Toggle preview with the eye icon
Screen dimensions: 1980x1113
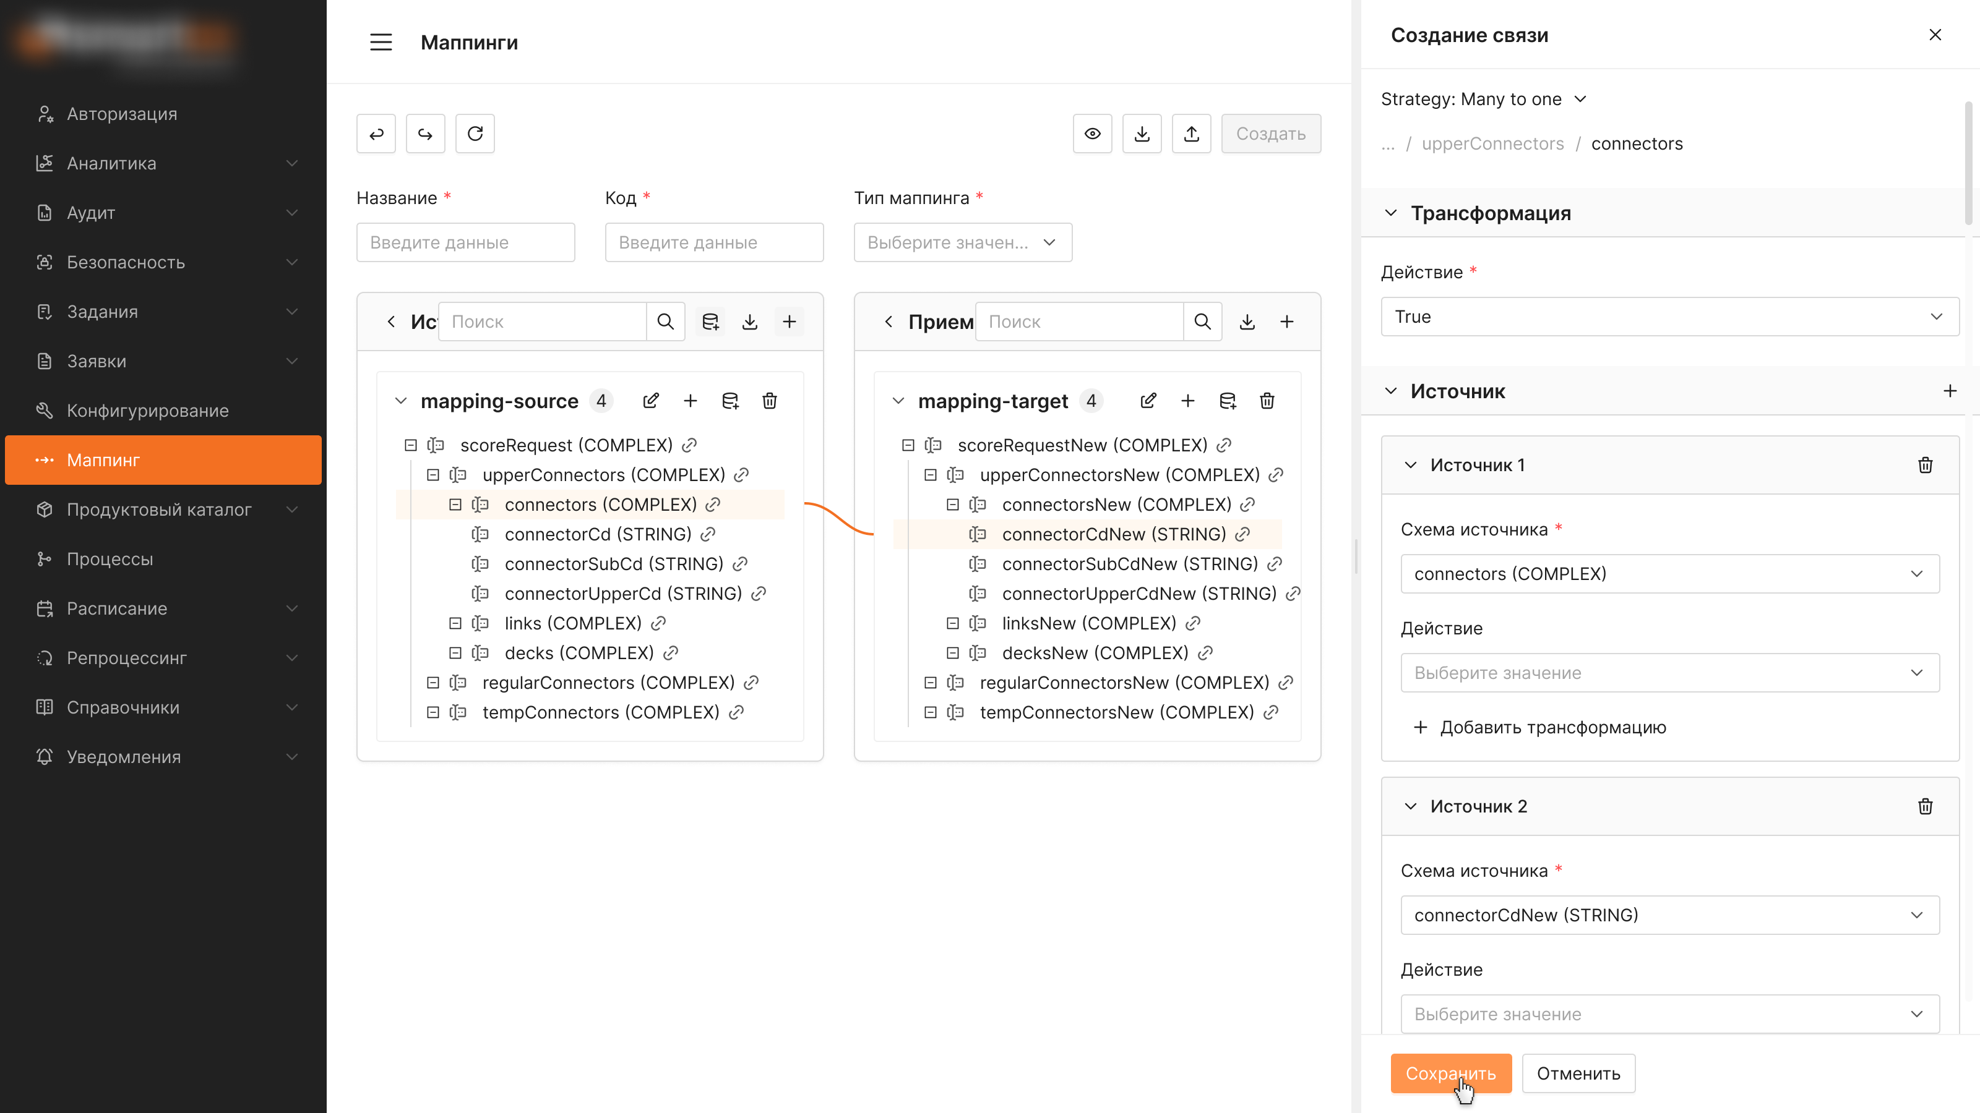(1092, 134)
